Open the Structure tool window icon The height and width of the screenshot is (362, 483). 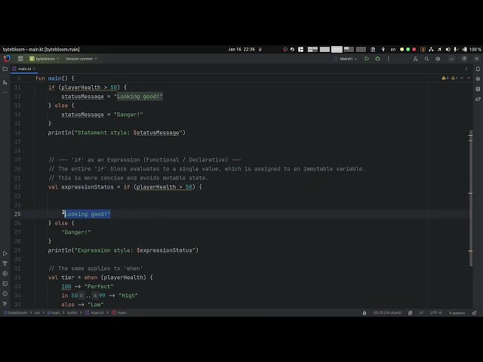pyautogui.click(x=5, y=82)
